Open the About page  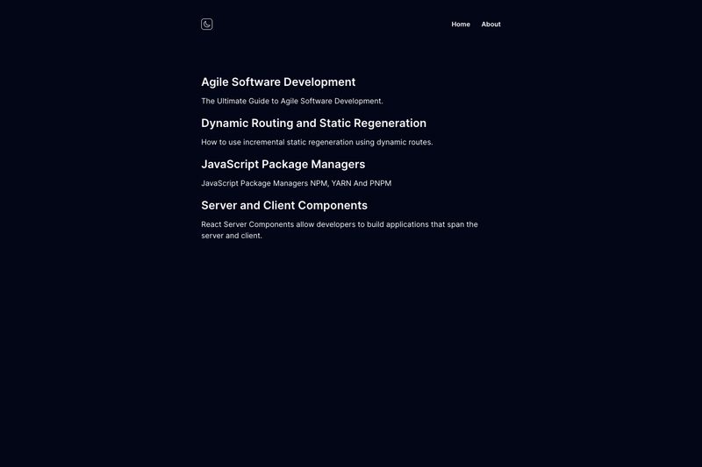(491, 25)
